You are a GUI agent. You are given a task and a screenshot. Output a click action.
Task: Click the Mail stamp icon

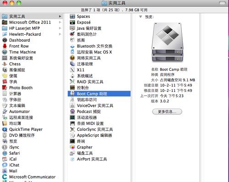click(5, 171)
